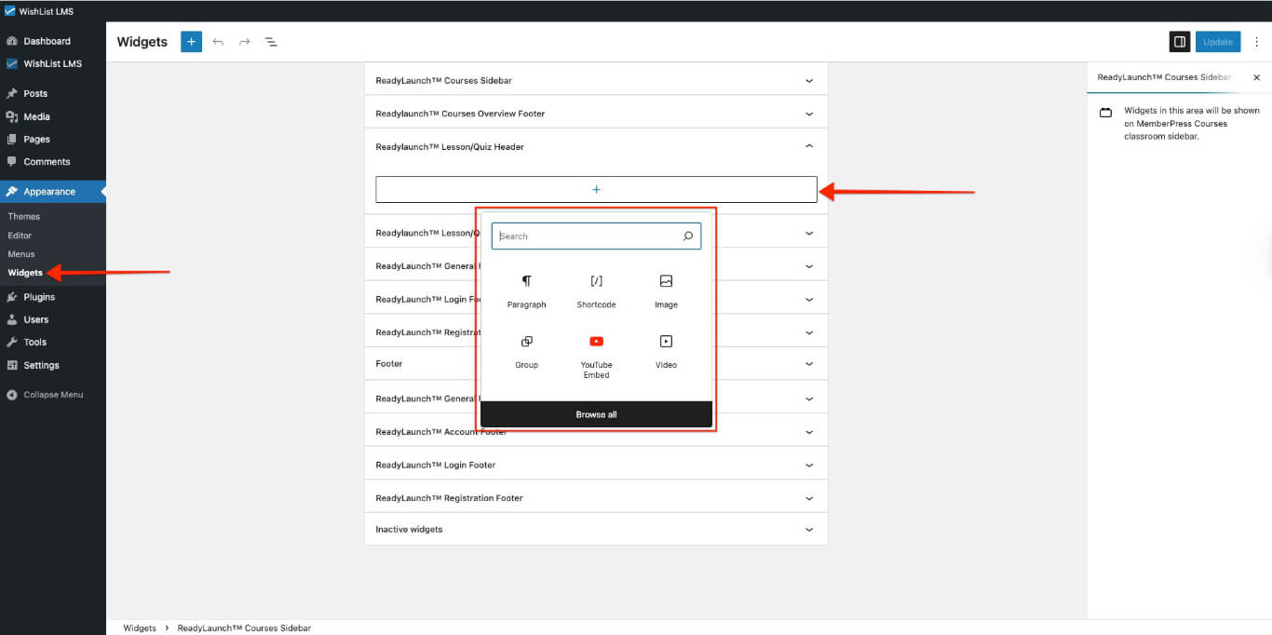Insert a Shortcode block

[596, 290]
